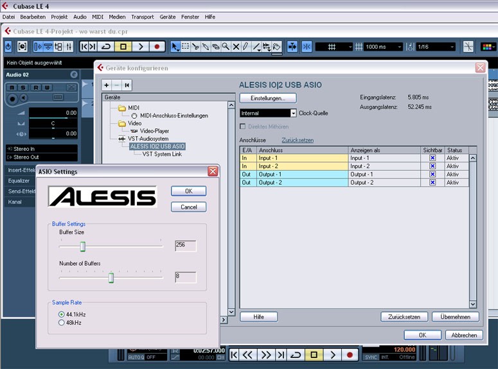Click Stop in bottom transport panel
This screenshot has height=369, width=498.
pos(314,355)
